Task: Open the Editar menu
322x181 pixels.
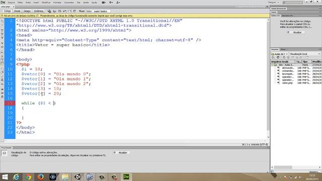Action: [x=20, y=3]
